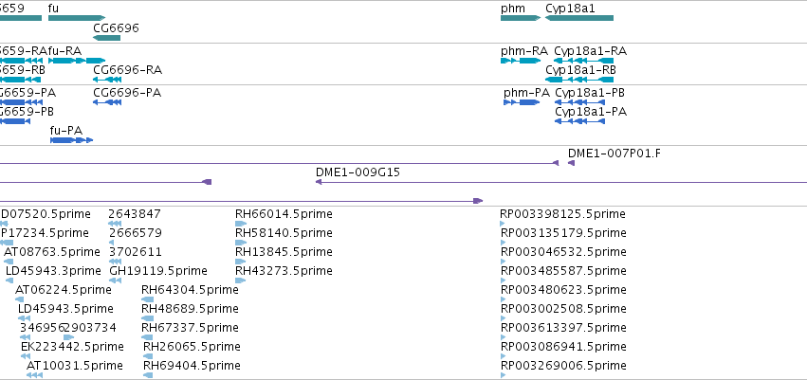The image size is (807, 380).
Task: Click the CG6696 gene arrow
Action: coord(106,38)
